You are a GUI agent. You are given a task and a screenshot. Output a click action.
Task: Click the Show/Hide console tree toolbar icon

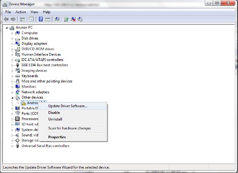coord(22,20)
